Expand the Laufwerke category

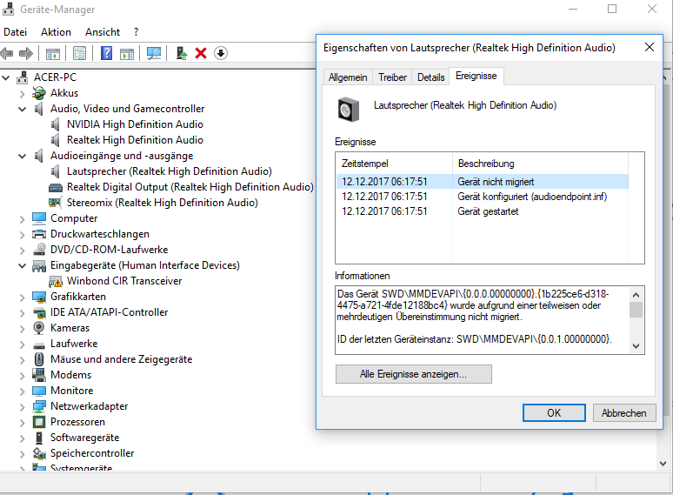point(23,344)
